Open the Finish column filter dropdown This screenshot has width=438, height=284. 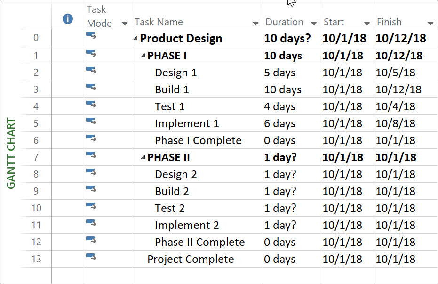(x=430, y=24)
